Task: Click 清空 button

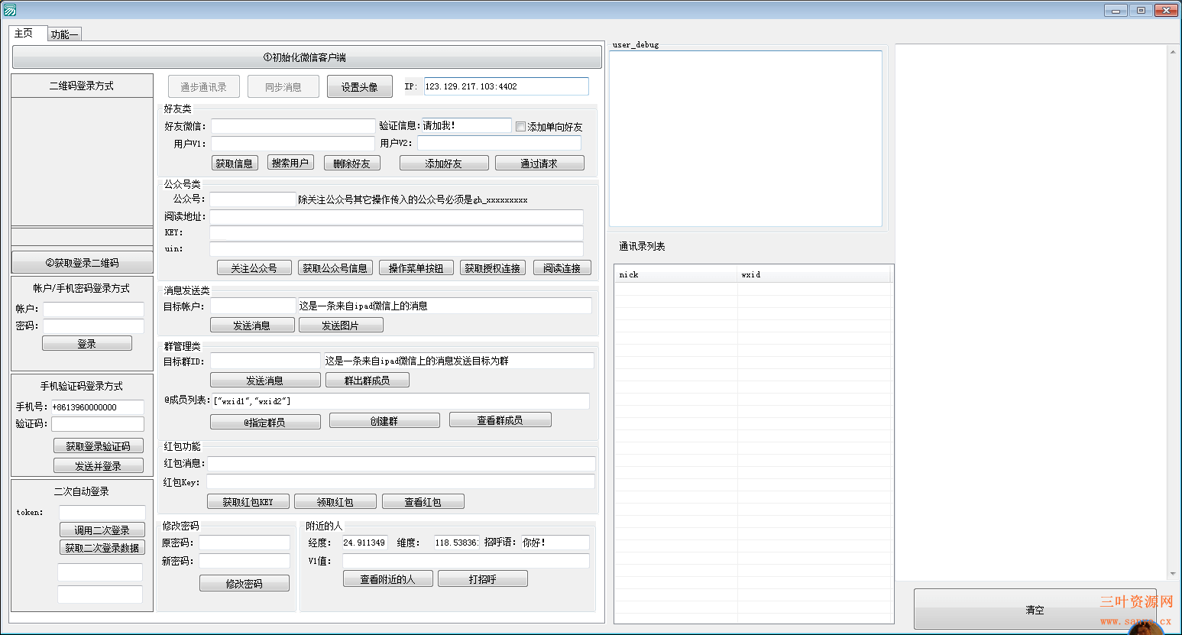Action: point(1035,610)
